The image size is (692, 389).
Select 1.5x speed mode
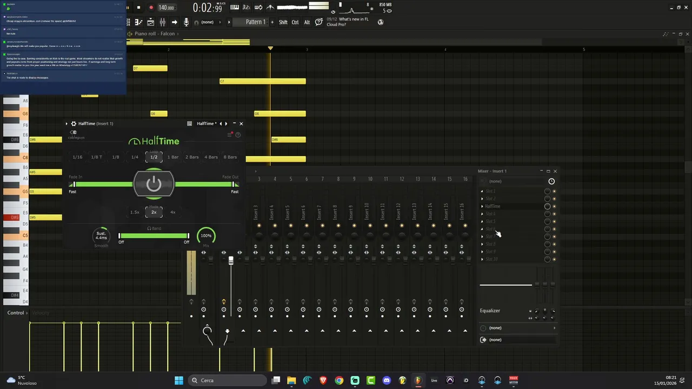click(x=135, y=212)
